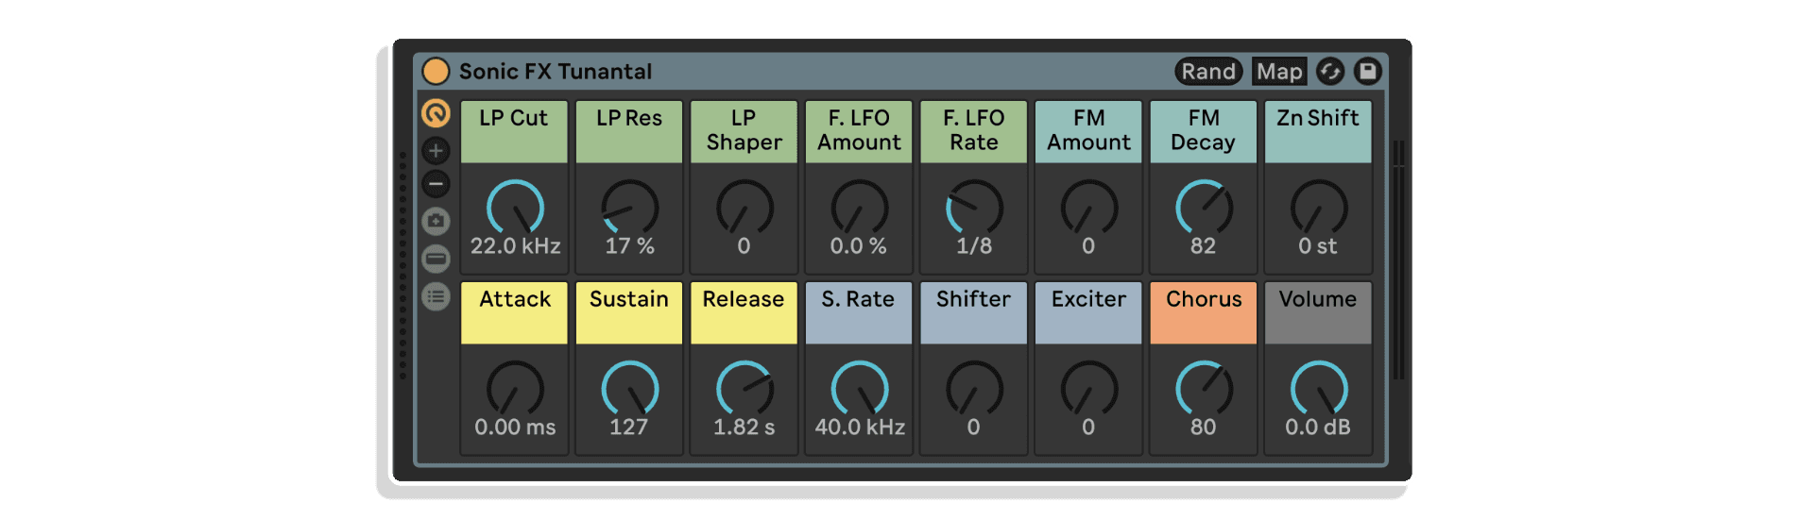
Task: Click the F. LFO Rate knob
Action: pos(974,208)
